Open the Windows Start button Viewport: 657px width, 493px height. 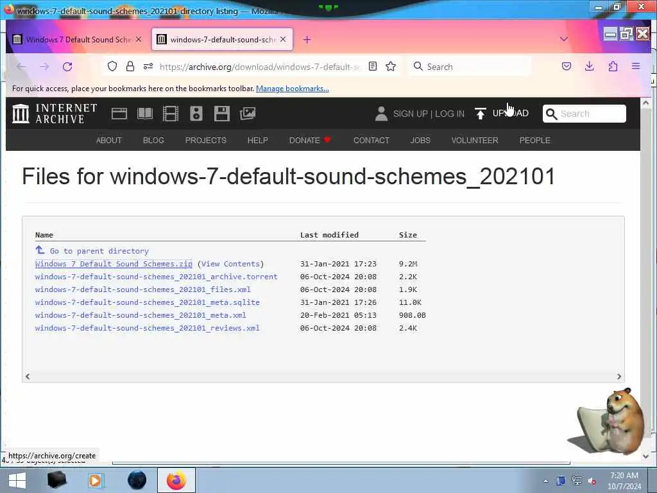[17, 480]
